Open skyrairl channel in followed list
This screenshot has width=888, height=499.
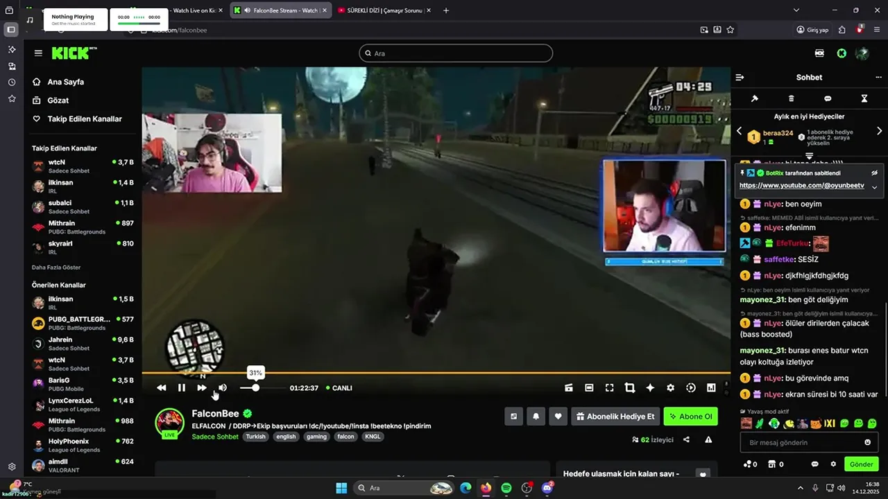click(83, 247)
